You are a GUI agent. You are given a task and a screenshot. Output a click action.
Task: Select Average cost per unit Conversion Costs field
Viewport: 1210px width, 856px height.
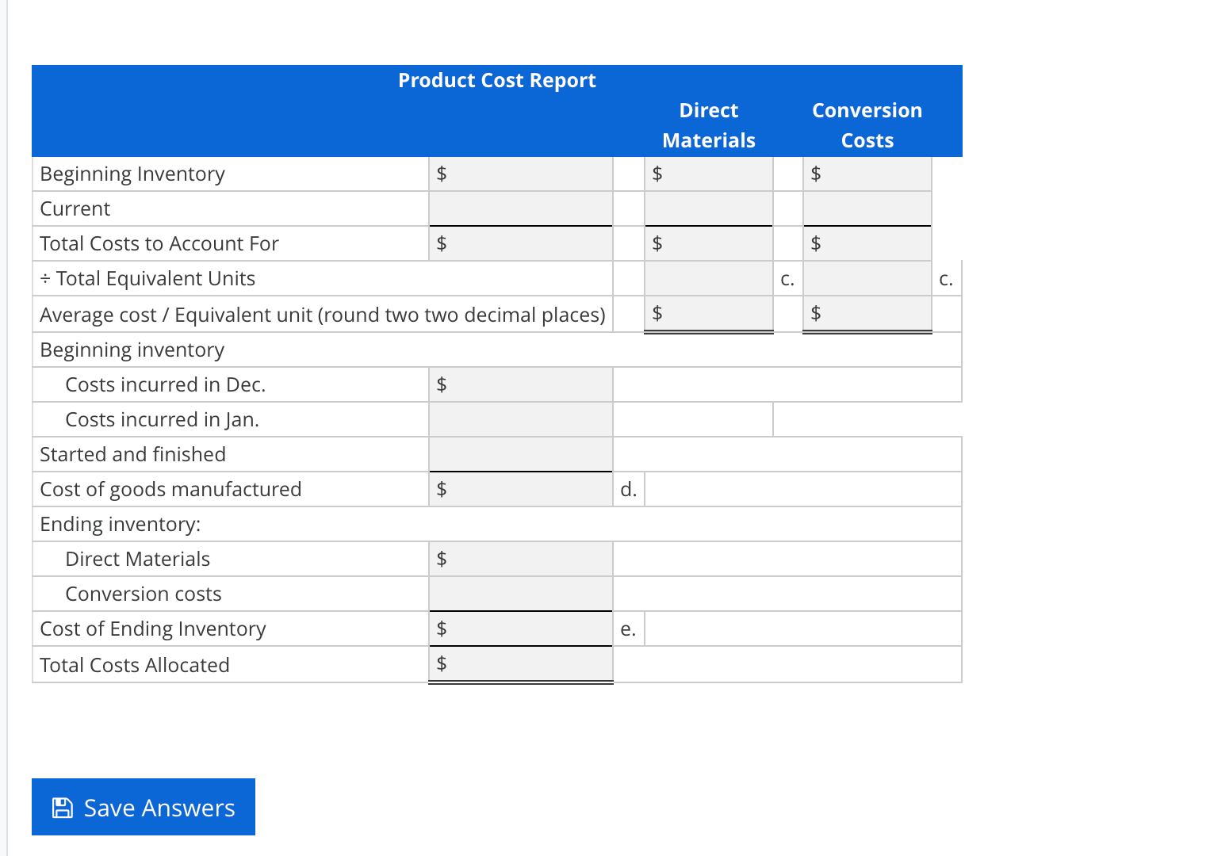point(867,314)
